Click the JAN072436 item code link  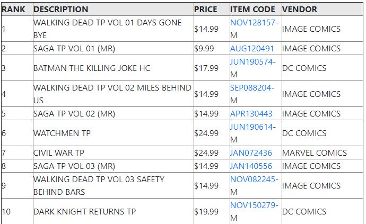click(251, 153)
